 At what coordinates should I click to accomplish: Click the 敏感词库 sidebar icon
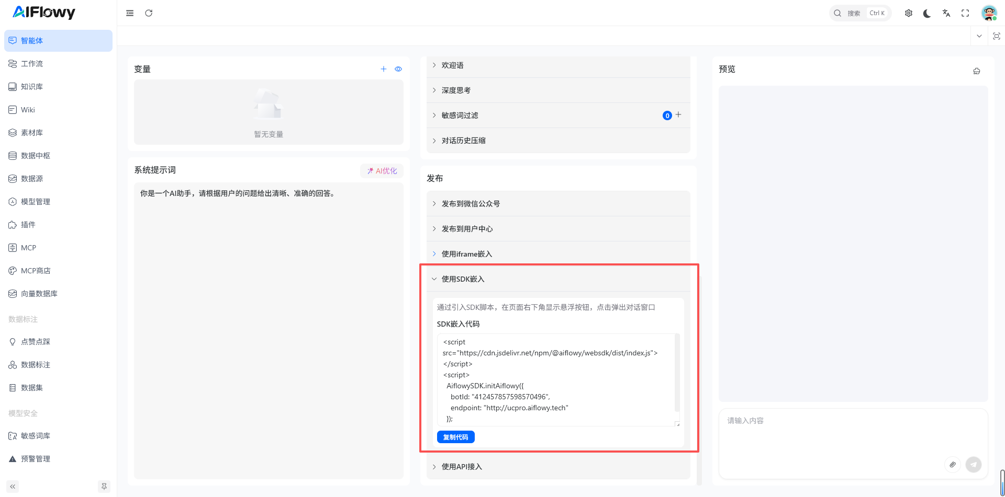pyautogui.click(x=13, y=436)
